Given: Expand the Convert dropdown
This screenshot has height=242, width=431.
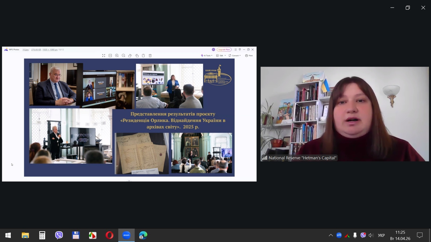Looking at the screenshot, I should tap(235, 56).
